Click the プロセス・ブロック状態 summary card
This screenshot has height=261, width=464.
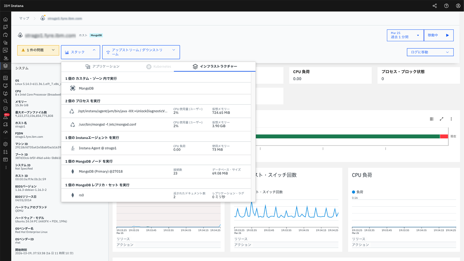coord(418,75)
